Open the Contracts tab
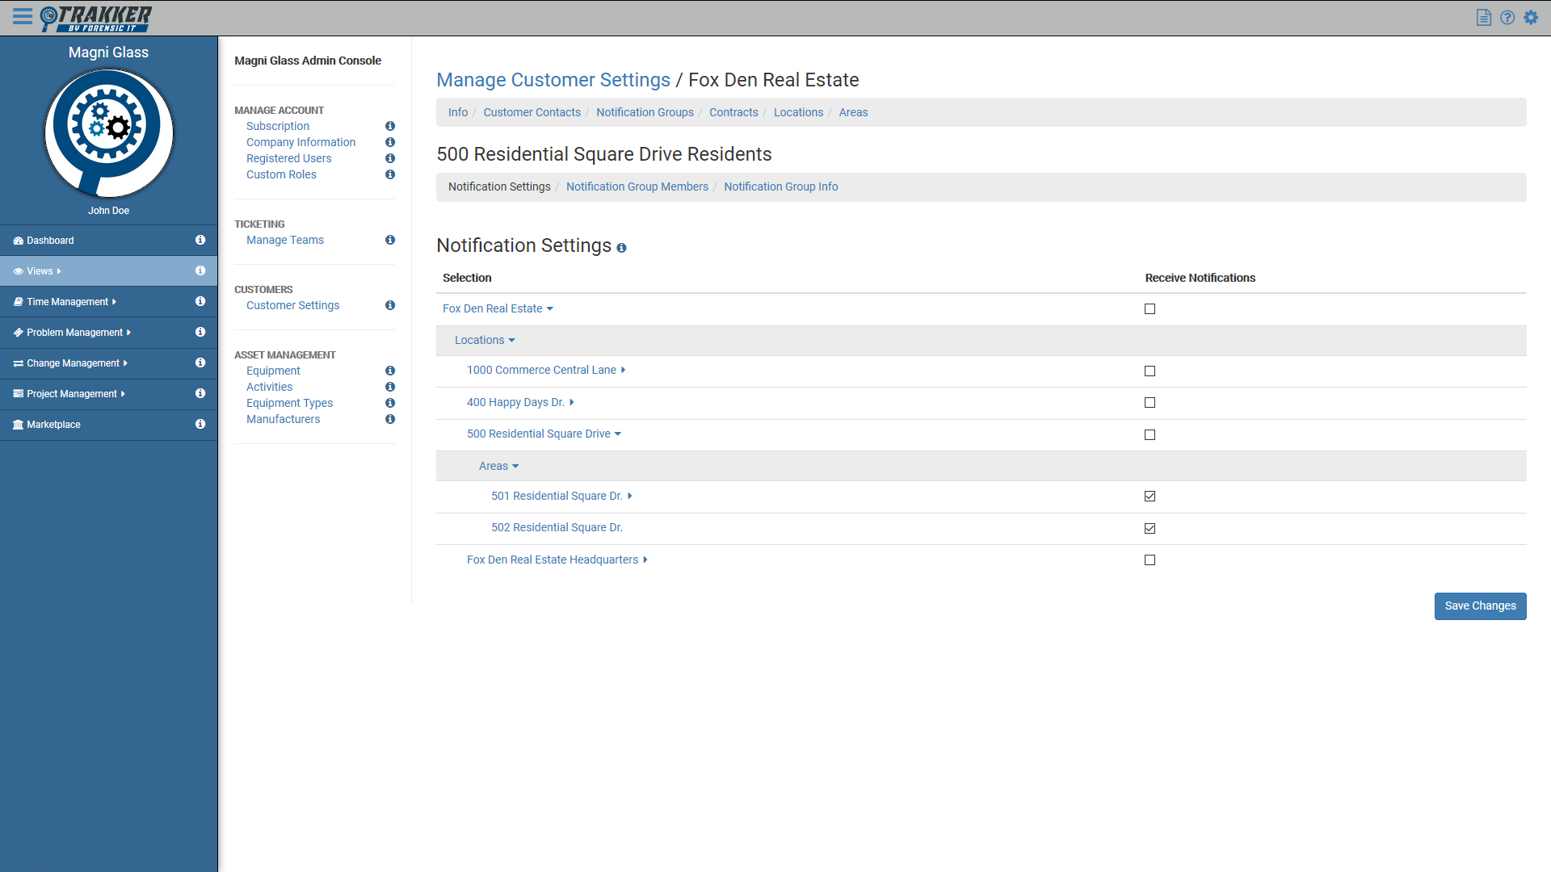 (x=733, y=112)
